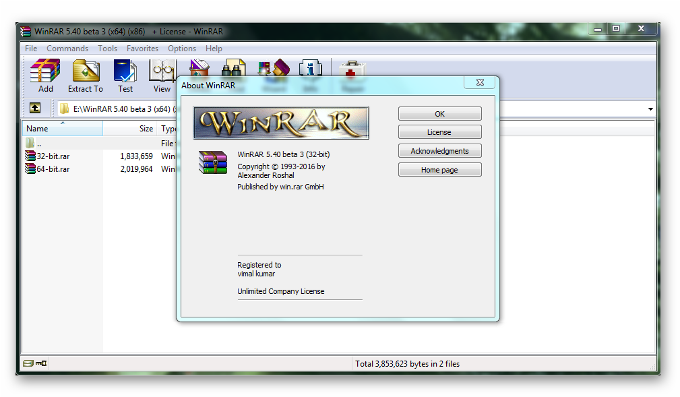Select the 32-bit.rar file

(53, 156)
